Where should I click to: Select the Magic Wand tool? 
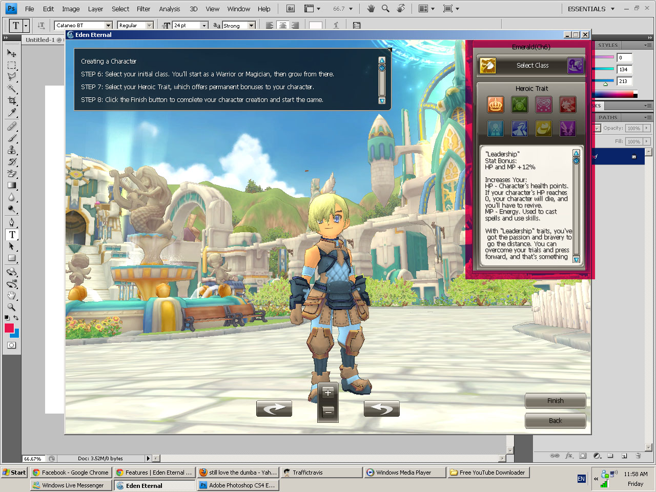[11, 89]
